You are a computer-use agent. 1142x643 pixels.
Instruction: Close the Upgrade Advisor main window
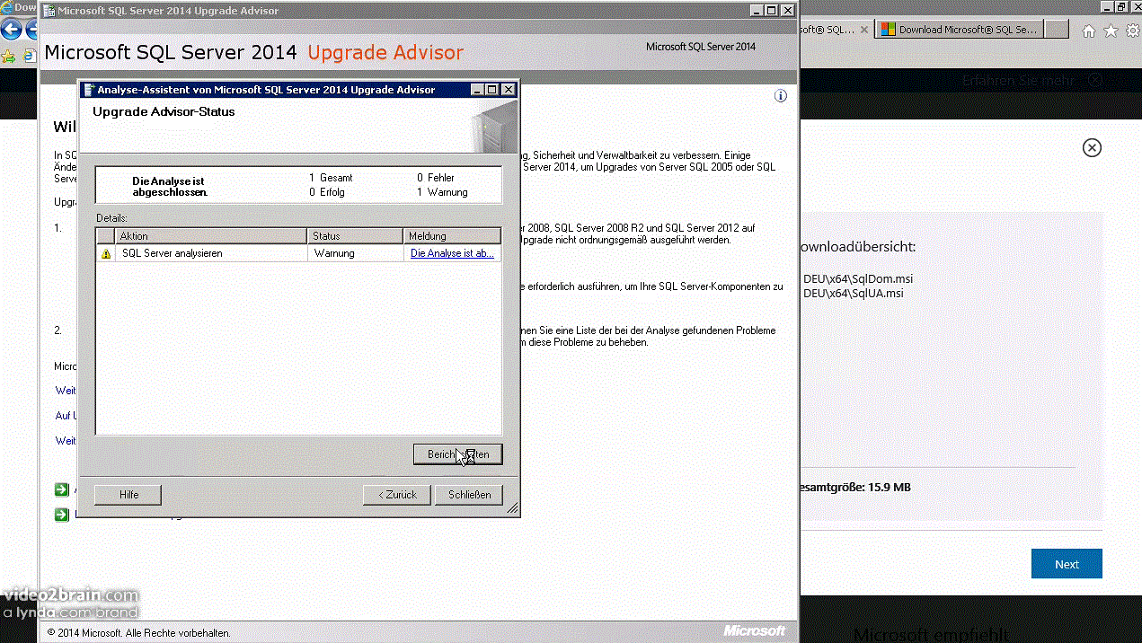coord(788,11)
